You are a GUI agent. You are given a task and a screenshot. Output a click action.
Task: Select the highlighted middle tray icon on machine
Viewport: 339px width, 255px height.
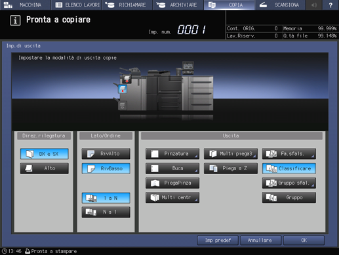[123, 89]
